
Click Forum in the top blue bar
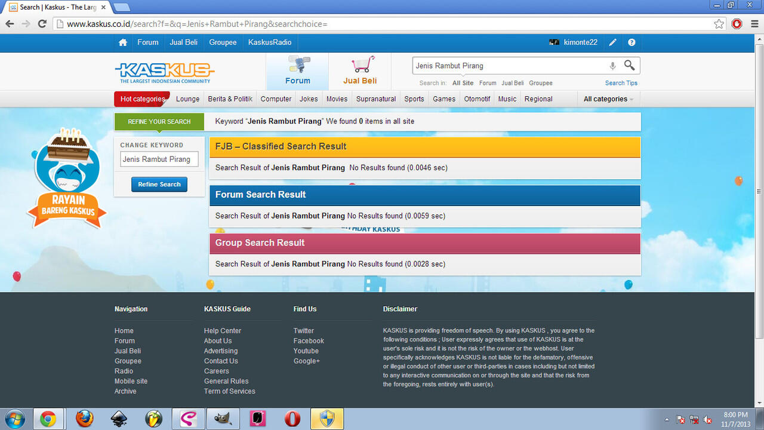coord(148,42)
